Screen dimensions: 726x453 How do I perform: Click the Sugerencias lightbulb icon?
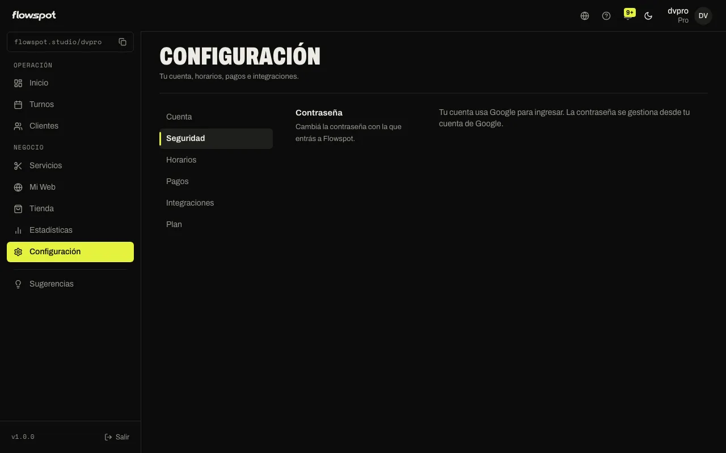coord(18,284)
